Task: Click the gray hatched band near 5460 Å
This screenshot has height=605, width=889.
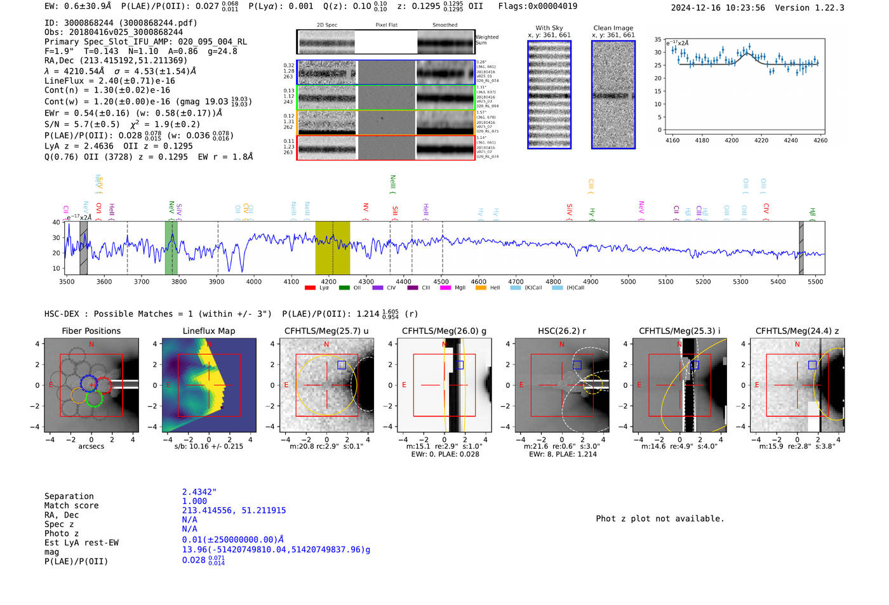Action: [x=801, y=248]
